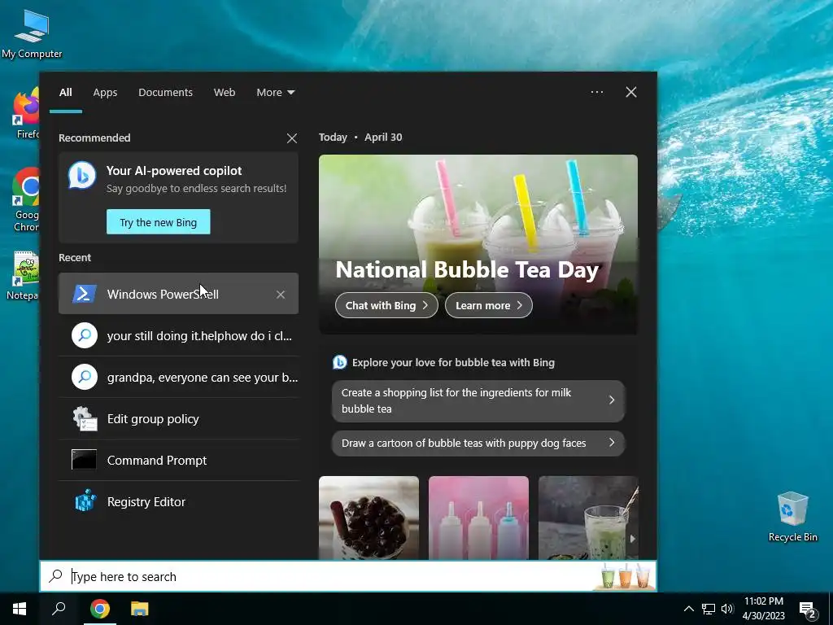Click 'Explore your love for bubble tea' text

point(453,362)
